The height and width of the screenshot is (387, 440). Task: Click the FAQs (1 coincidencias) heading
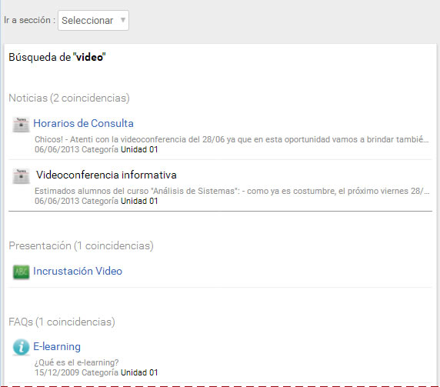coord(62,322)
